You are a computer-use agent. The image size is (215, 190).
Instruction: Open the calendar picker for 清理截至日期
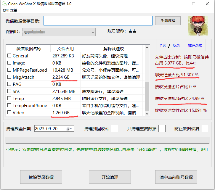(69, 128)
